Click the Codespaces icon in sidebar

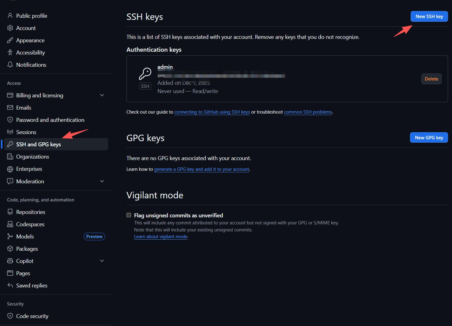click(x=10, y=224)
